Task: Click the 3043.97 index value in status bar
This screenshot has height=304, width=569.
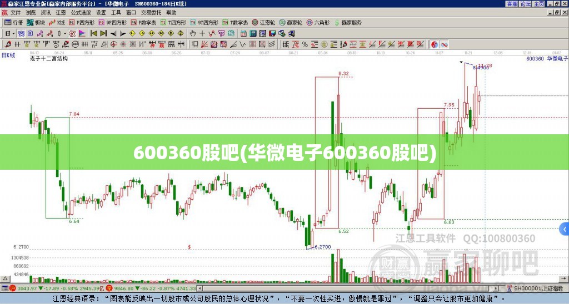Action: pyautogui.click(x=27, y=288)
